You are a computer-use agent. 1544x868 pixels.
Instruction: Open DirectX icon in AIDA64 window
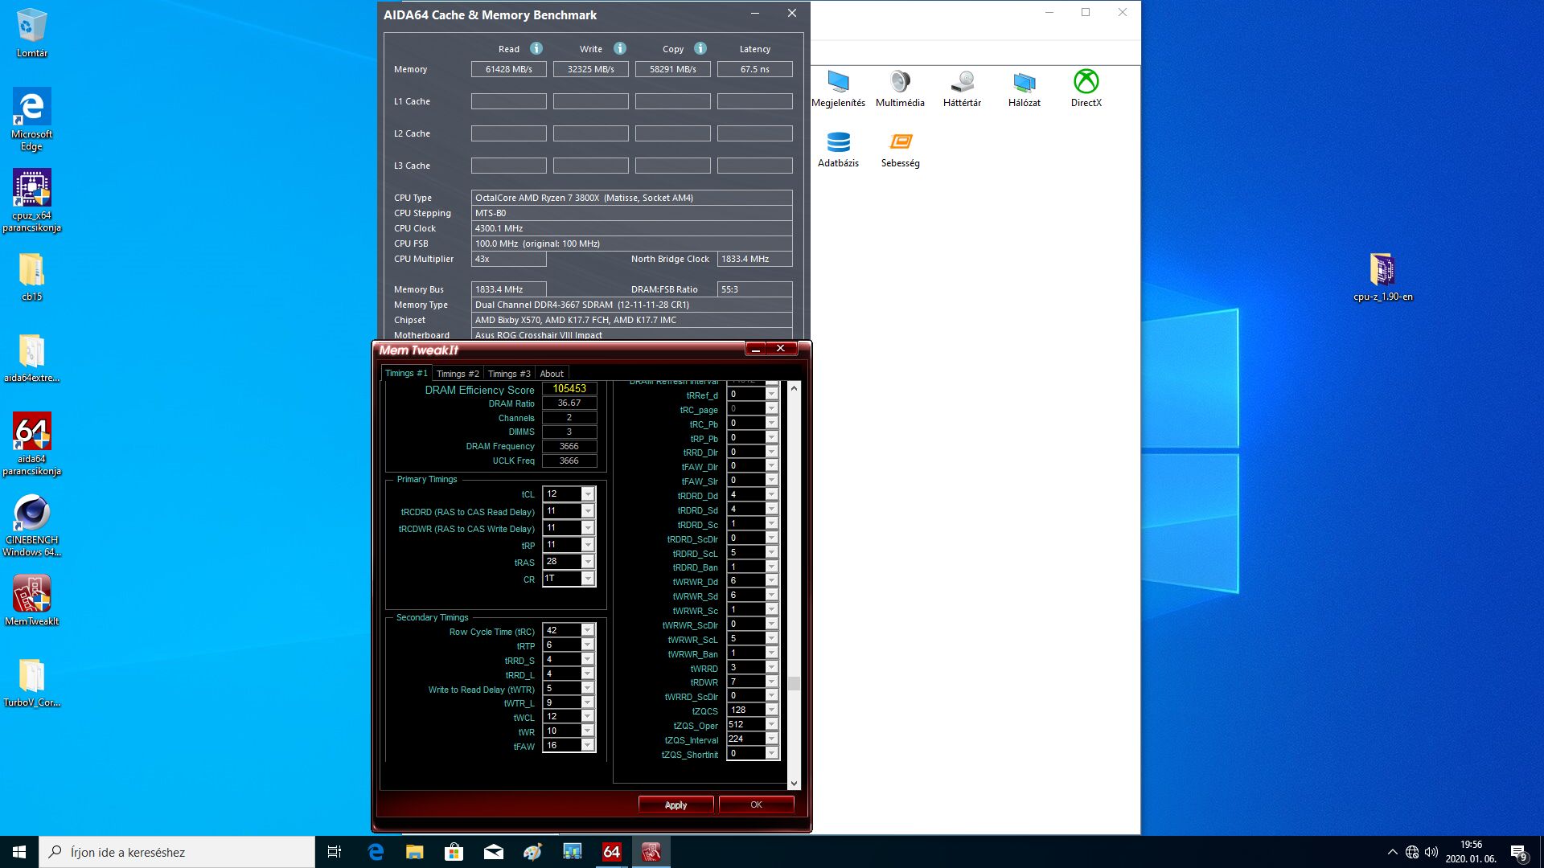coord(1086,88)
